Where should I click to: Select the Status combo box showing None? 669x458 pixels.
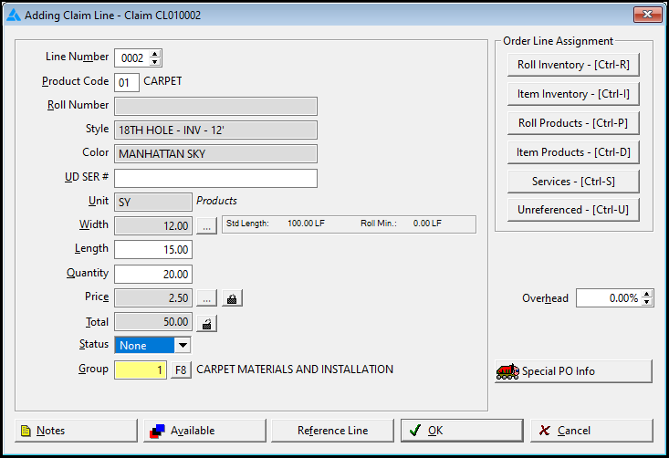[152, 345]
